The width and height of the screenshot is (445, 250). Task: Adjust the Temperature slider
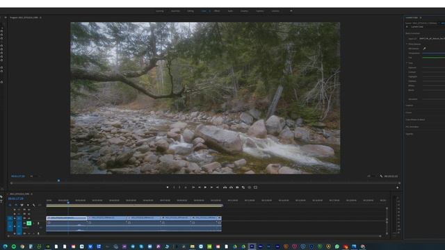click(434, 53)
